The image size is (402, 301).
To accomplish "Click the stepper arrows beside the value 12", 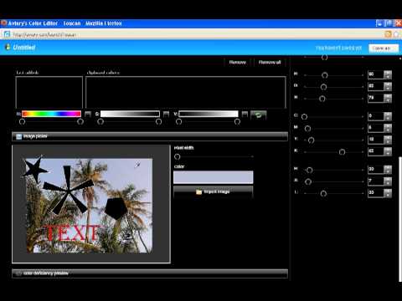I will click(388, 140).
